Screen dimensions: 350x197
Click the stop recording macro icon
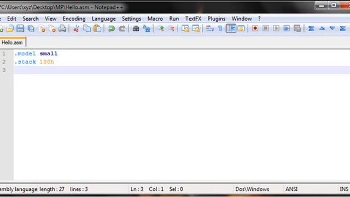pos(266,28)
